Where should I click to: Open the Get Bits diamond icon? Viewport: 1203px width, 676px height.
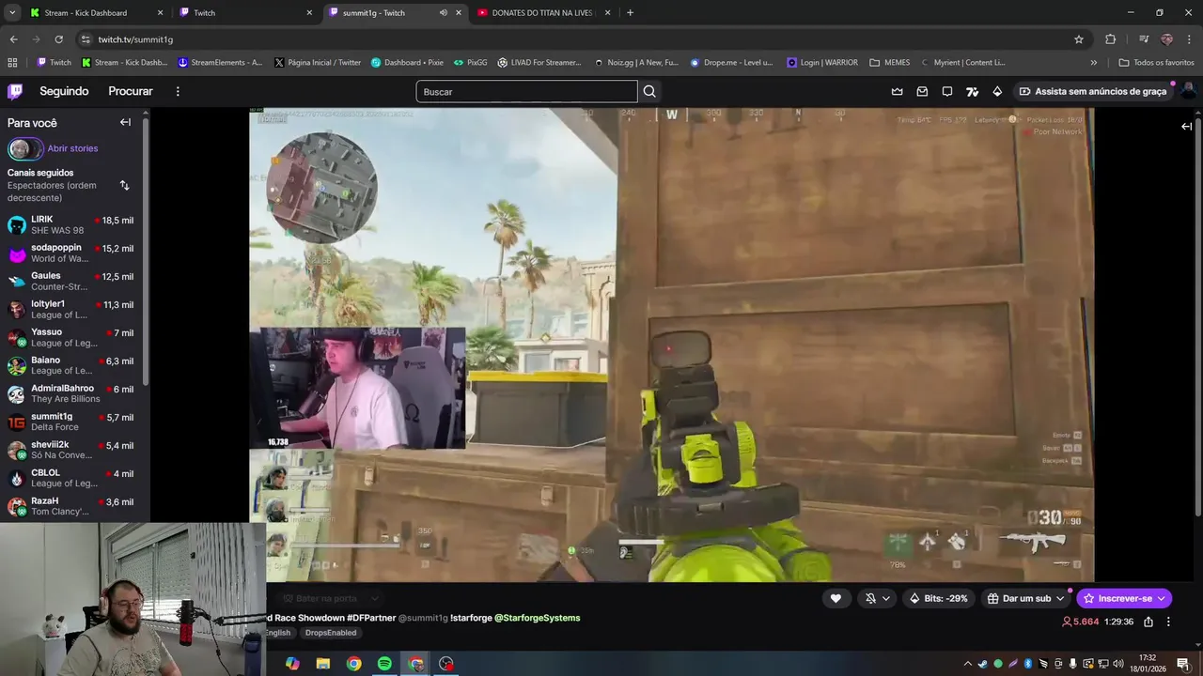(997, 91)
